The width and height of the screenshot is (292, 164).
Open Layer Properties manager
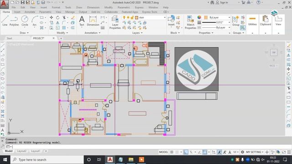(115, 22)
